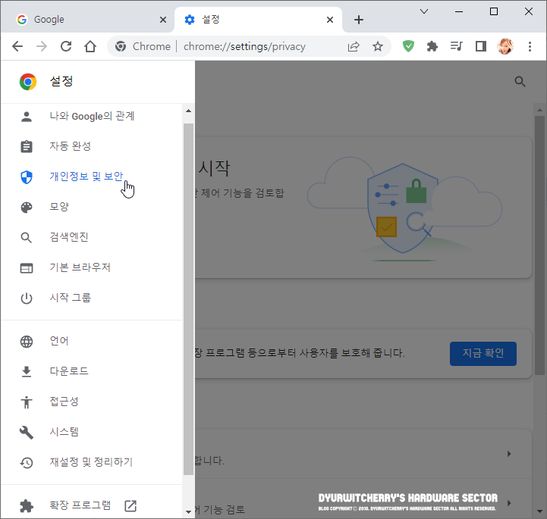The width and height of the screenshot is (547, 519).
Task: Click the power icon for 시작 그룹
Action: tap(27, 299)
